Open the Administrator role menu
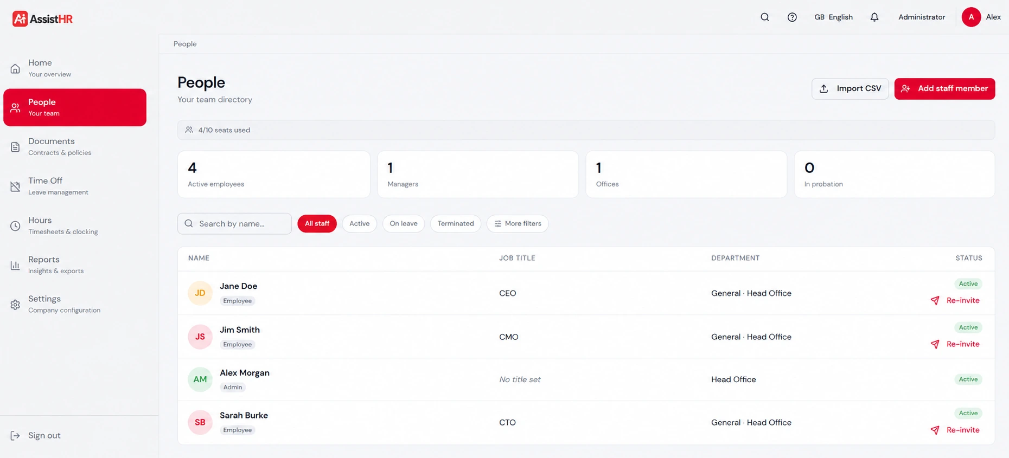Viewport: 1009px width, 458px height. pos(922,17)
